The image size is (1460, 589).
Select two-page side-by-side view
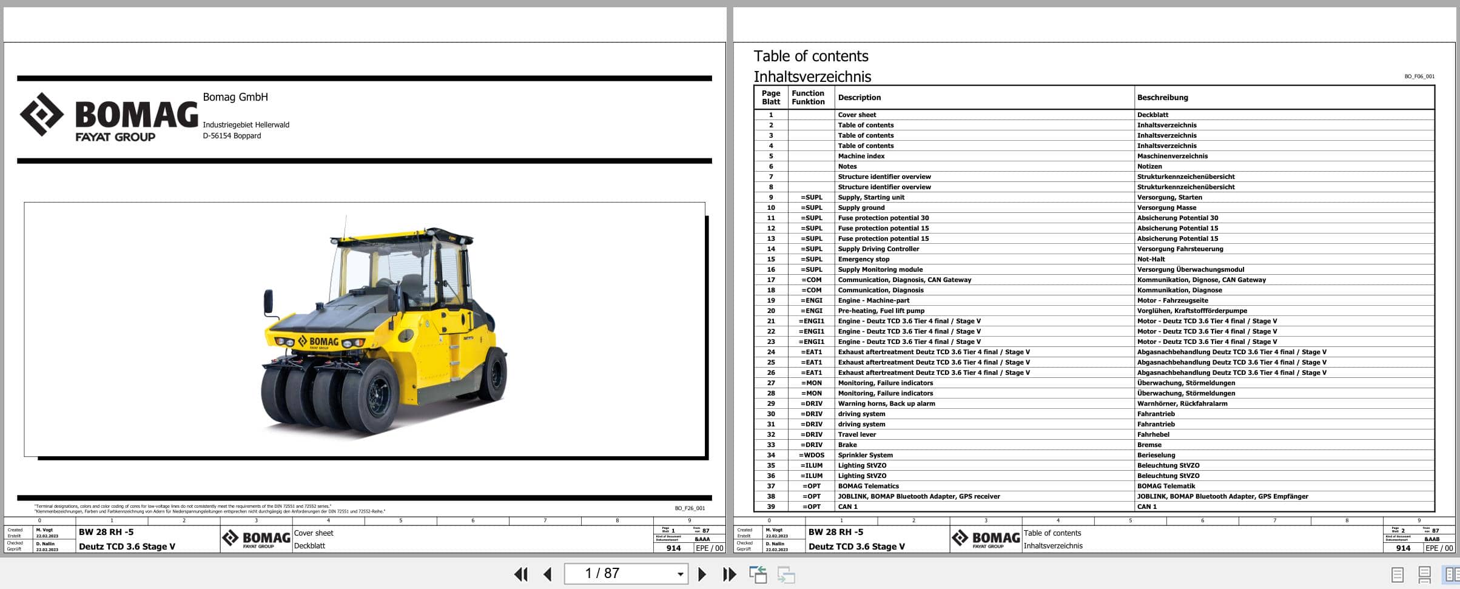click(x=1452, y=574)
